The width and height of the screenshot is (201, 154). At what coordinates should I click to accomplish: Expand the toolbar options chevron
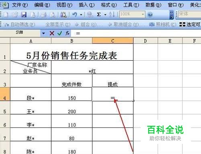point(172,15)
